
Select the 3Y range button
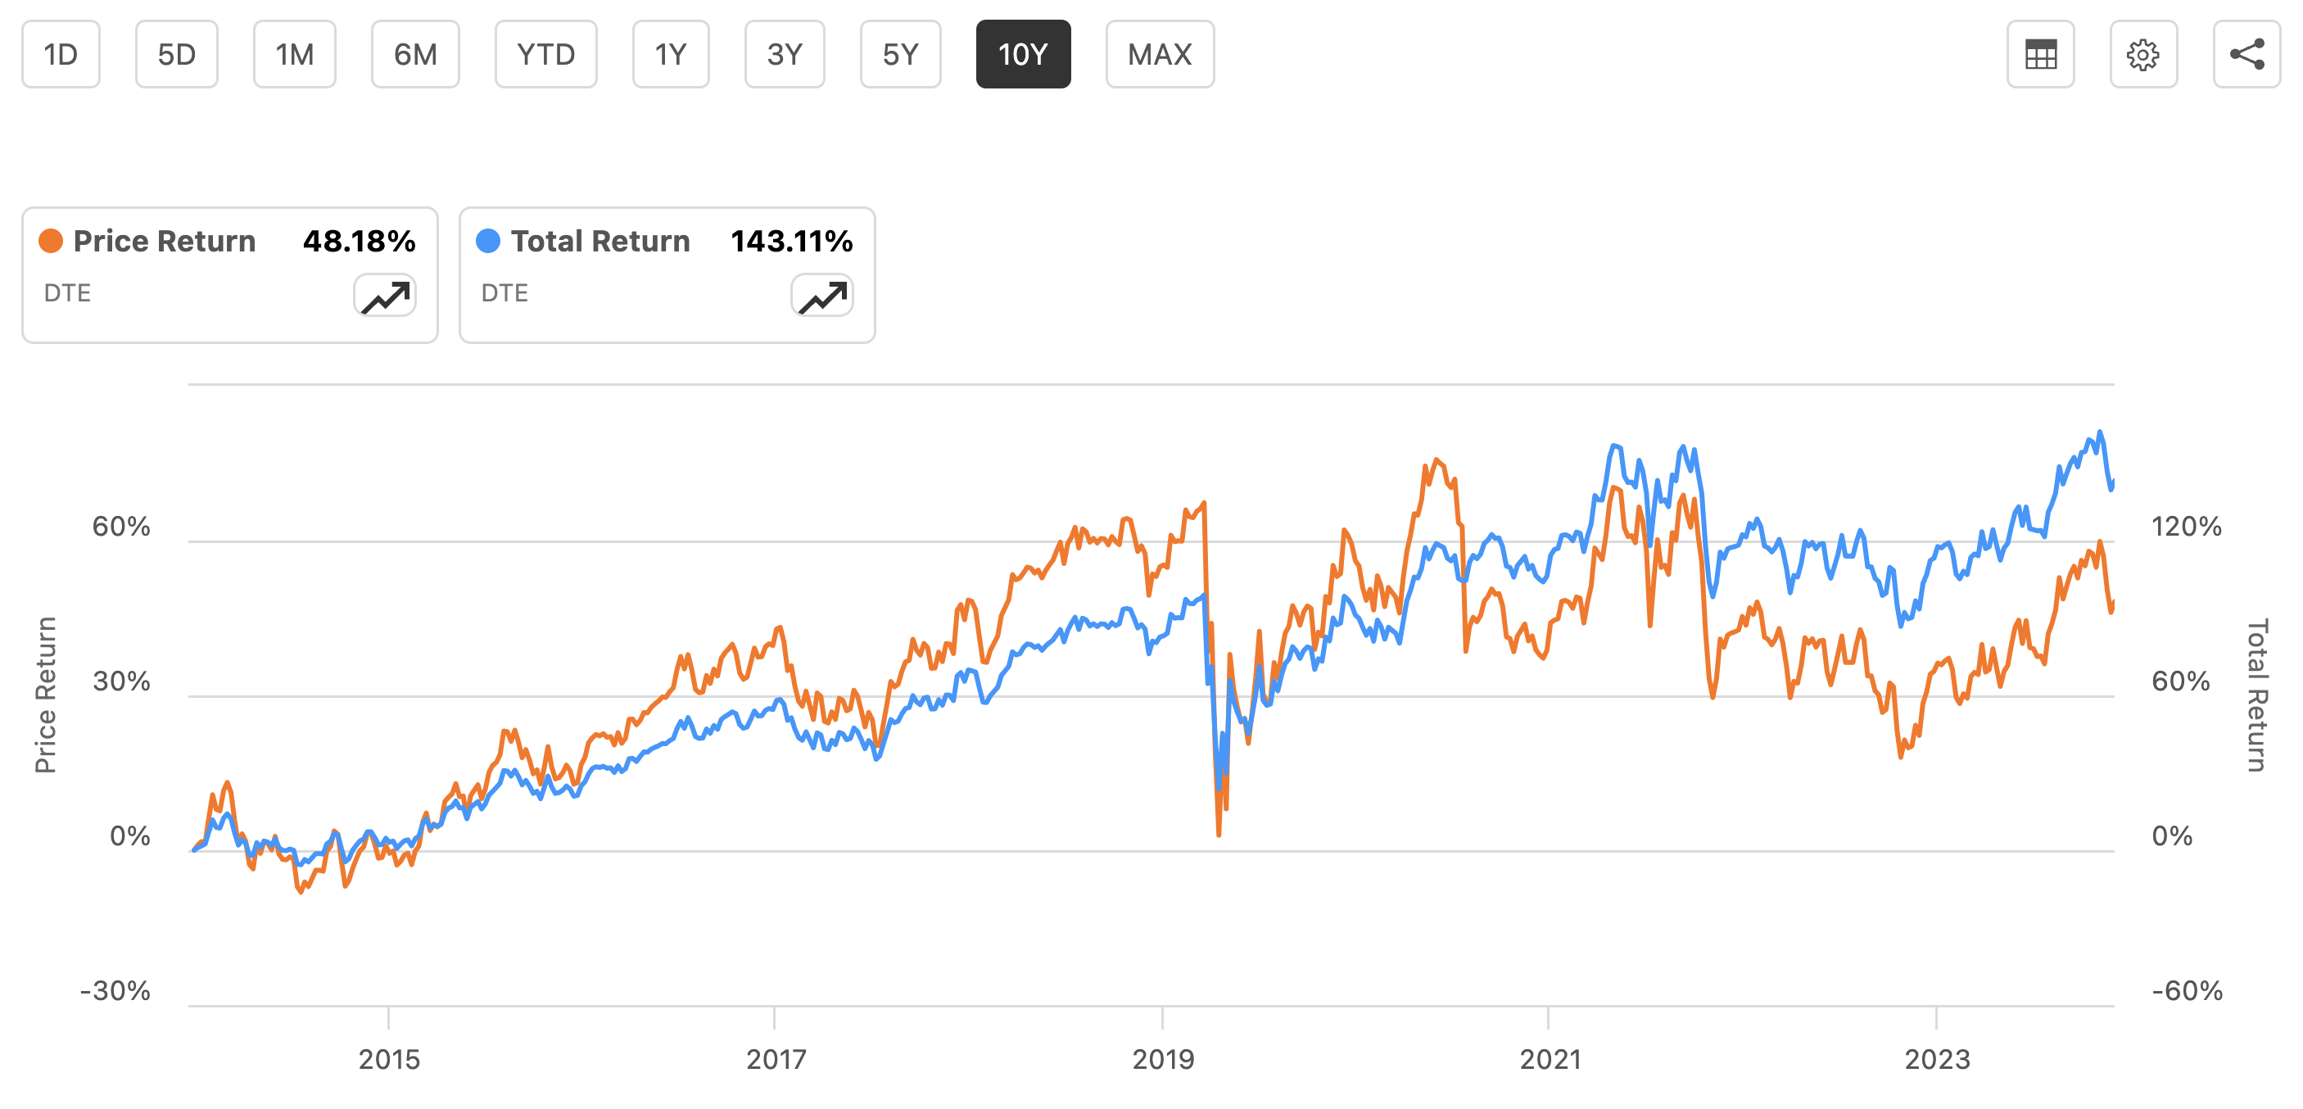(784, 55)
